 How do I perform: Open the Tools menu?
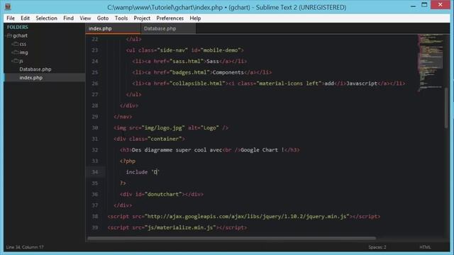[121, 18]
